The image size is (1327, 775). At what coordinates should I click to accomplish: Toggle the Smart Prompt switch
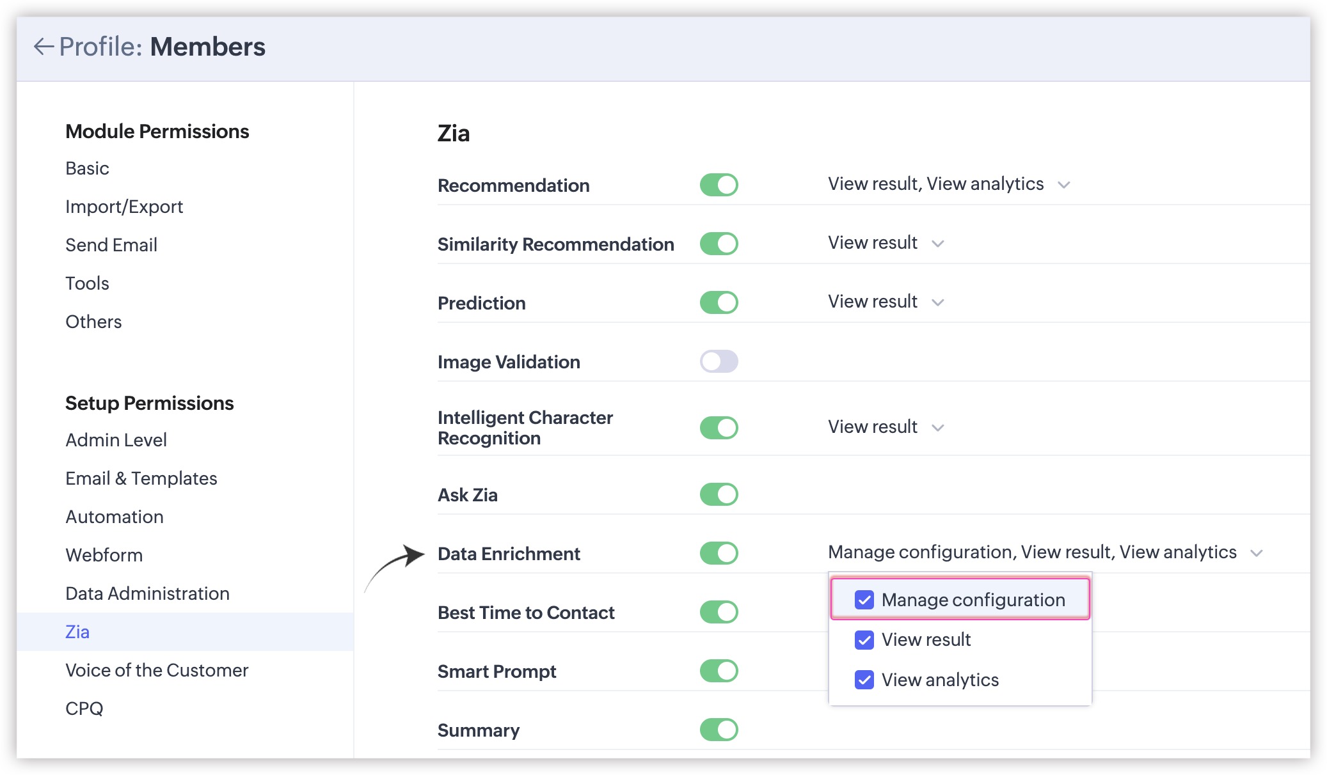[x=719, y=671]
